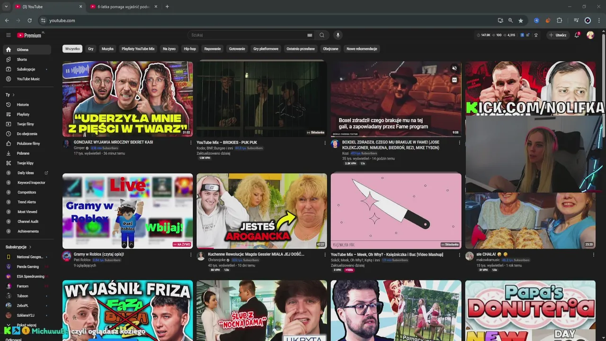Open options menu for Gonciarz video

(191, 143)
